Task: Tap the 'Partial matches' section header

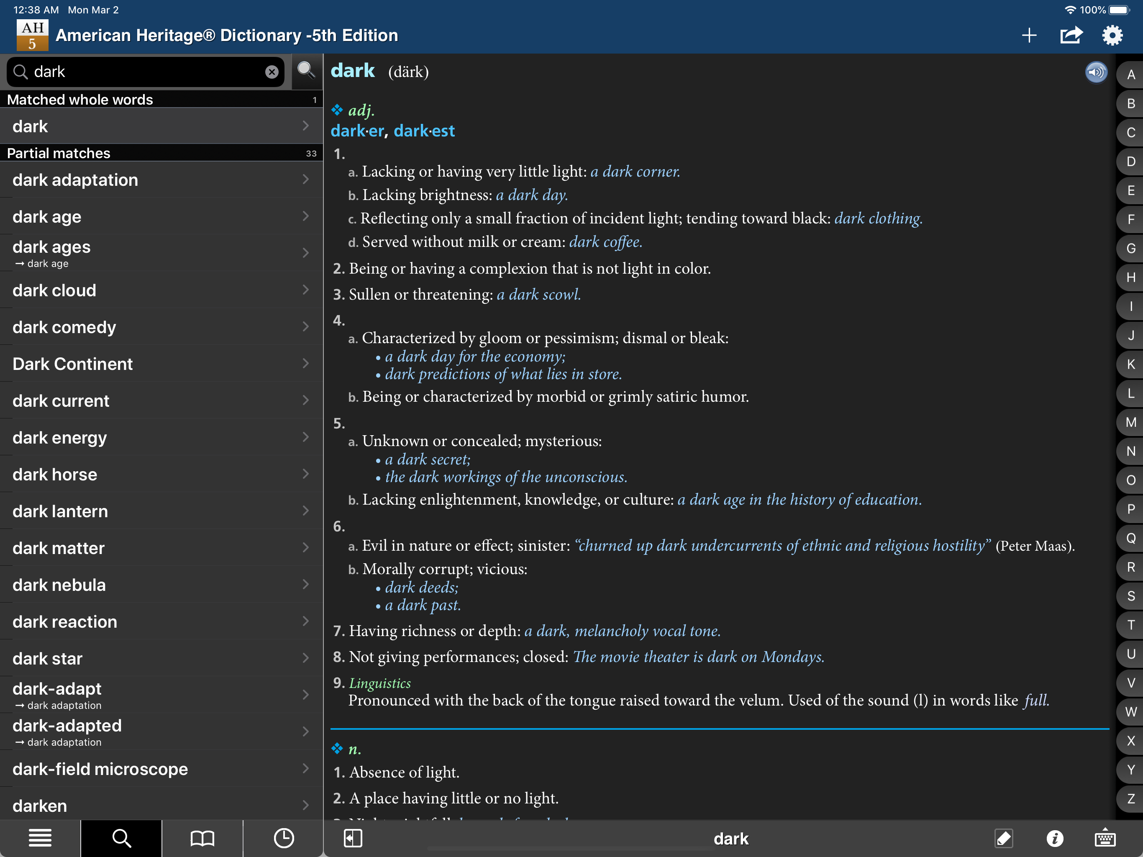Action: 161,153
